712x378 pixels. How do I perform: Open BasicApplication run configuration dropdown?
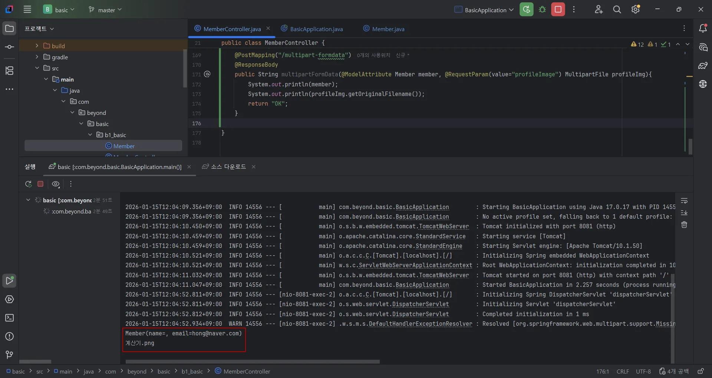click(484, 10)
